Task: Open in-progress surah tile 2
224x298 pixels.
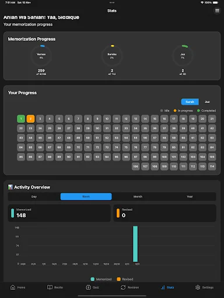Action: point(30,119)
